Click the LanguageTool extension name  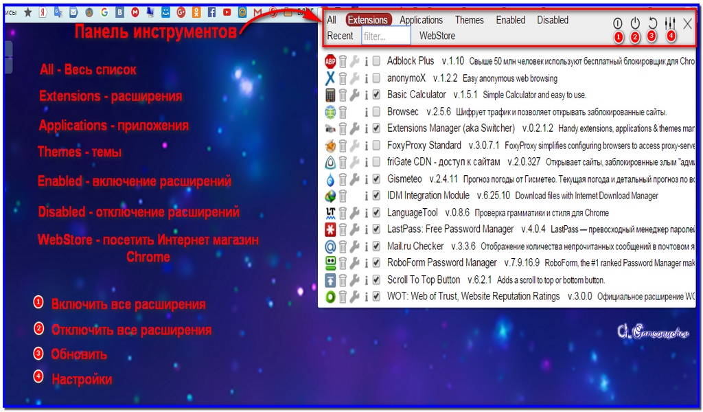pyautogui.click(x=412, y=212)
